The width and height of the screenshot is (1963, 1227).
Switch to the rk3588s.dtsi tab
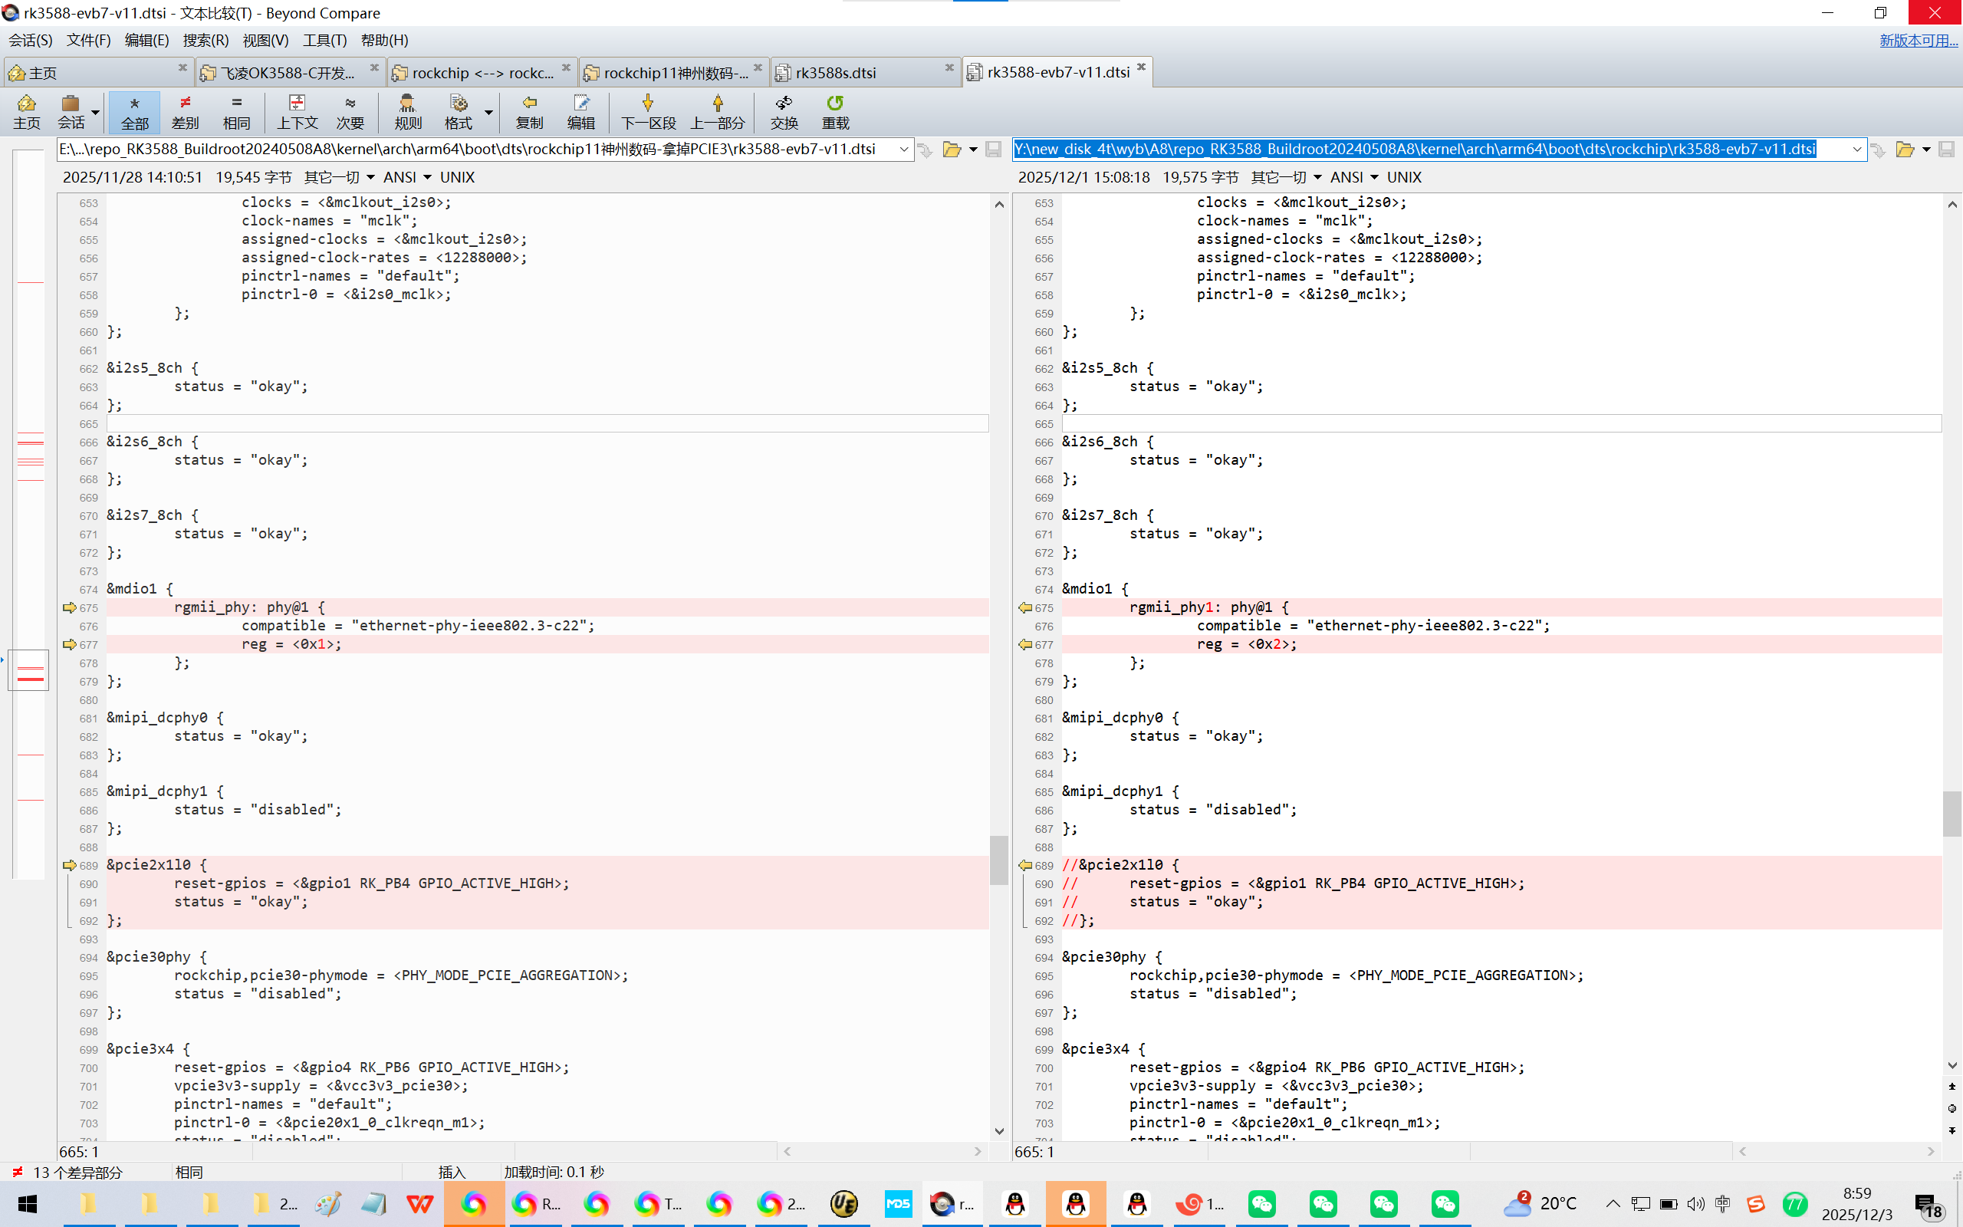pyautogui.click(x=836, y=73)
